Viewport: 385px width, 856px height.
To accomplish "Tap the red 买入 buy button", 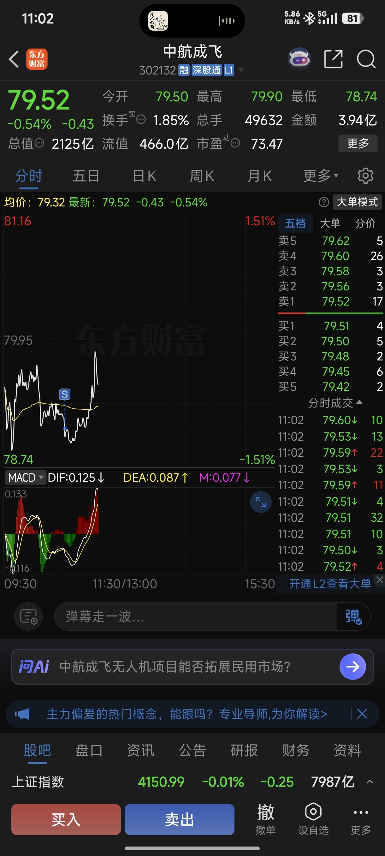I will pyautogui.click(x=66, y=819).
